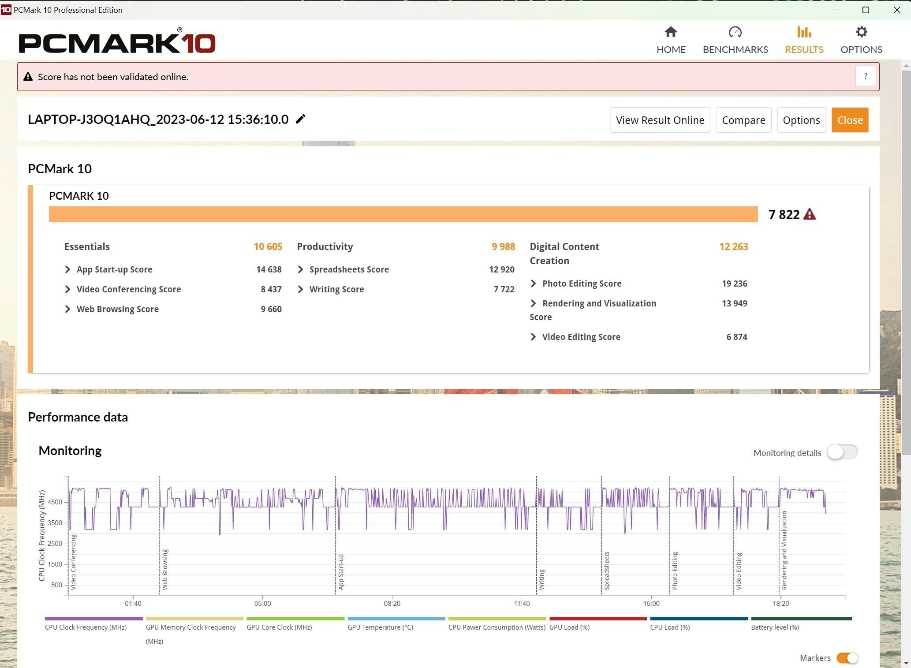Click the vertical scrollbar thumb
The width and height of the screenshot is (911, 668).
(906, 262)
